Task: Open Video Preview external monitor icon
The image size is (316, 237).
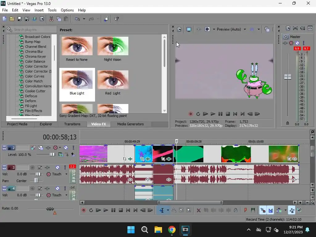Action: click(189, 29)
